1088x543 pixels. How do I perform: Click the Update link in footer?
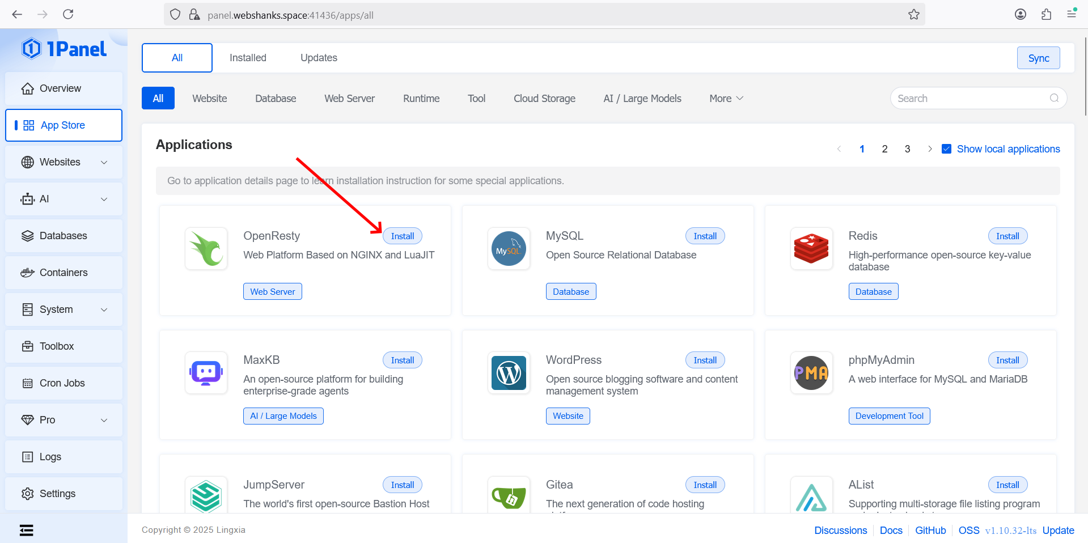point(1058,531)
